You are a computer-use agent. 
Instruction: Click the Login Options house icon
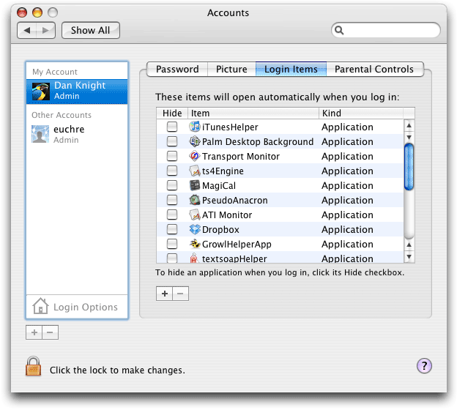point(40,306)
